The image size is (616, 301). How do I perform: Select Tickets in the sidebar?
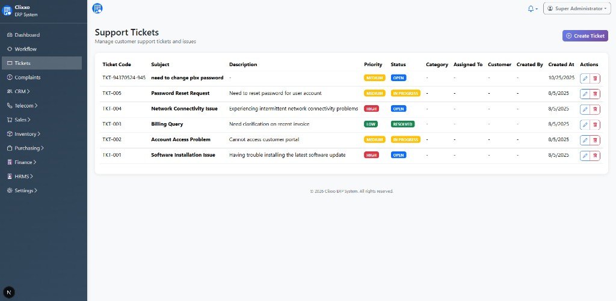42,63
